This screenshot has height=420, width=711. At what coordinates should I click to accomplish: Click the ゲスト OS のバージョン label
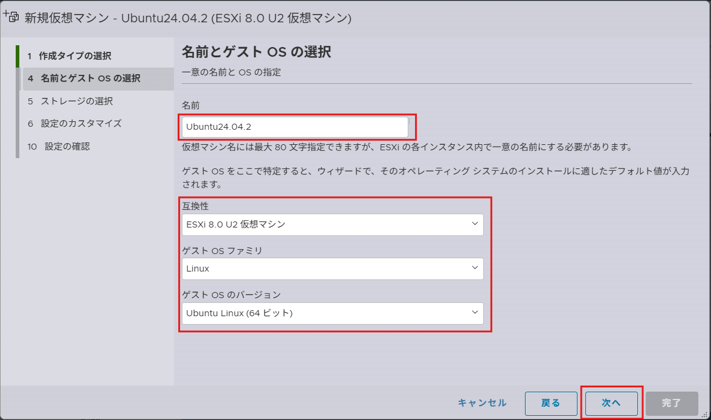[x=231, y=294]
